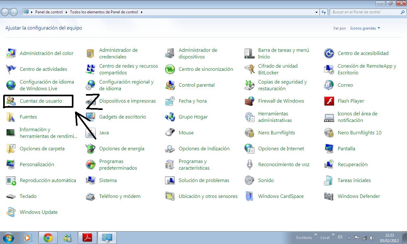Click the Flash Player icon
The width and height of the screenshot is (407, 244).
(329, 101)
